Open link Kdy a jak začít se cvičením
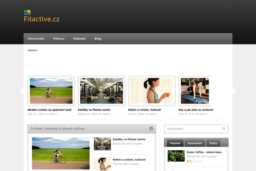 [196, 110]
